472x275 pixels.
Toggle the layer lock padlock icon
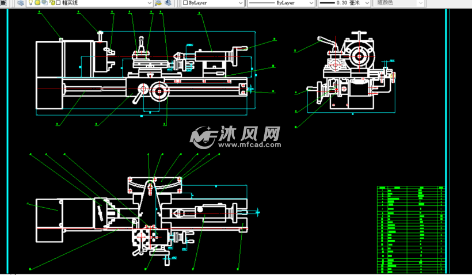point(51,3)
